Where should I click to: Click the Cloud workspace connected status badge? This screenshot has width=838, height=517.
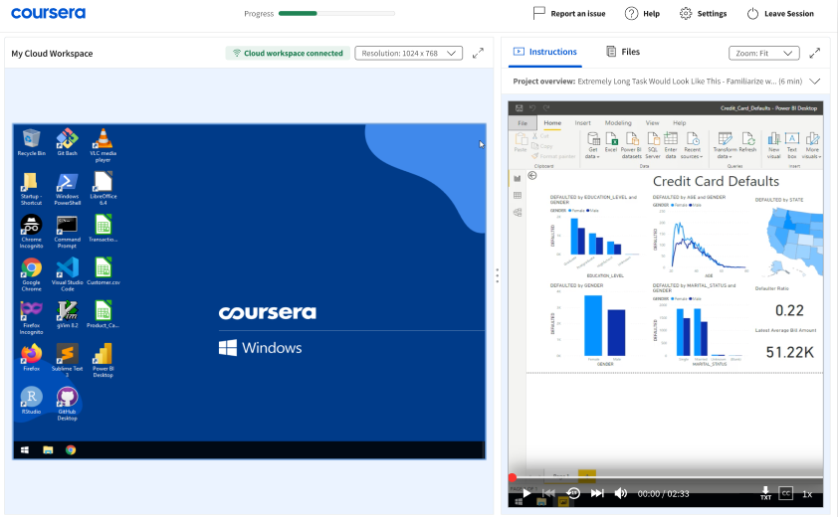pyautogui.click(x=288, y=54)
